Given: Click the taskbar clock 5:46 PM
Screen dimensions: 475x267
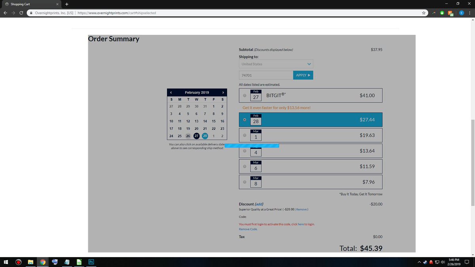Looking at the screenshot, I should [x=454, y=260].
